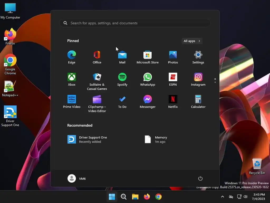Viewport: 270px width, 203px height.
Task: Show hidden icons in system tray
Action: click(x=223, y=197)
